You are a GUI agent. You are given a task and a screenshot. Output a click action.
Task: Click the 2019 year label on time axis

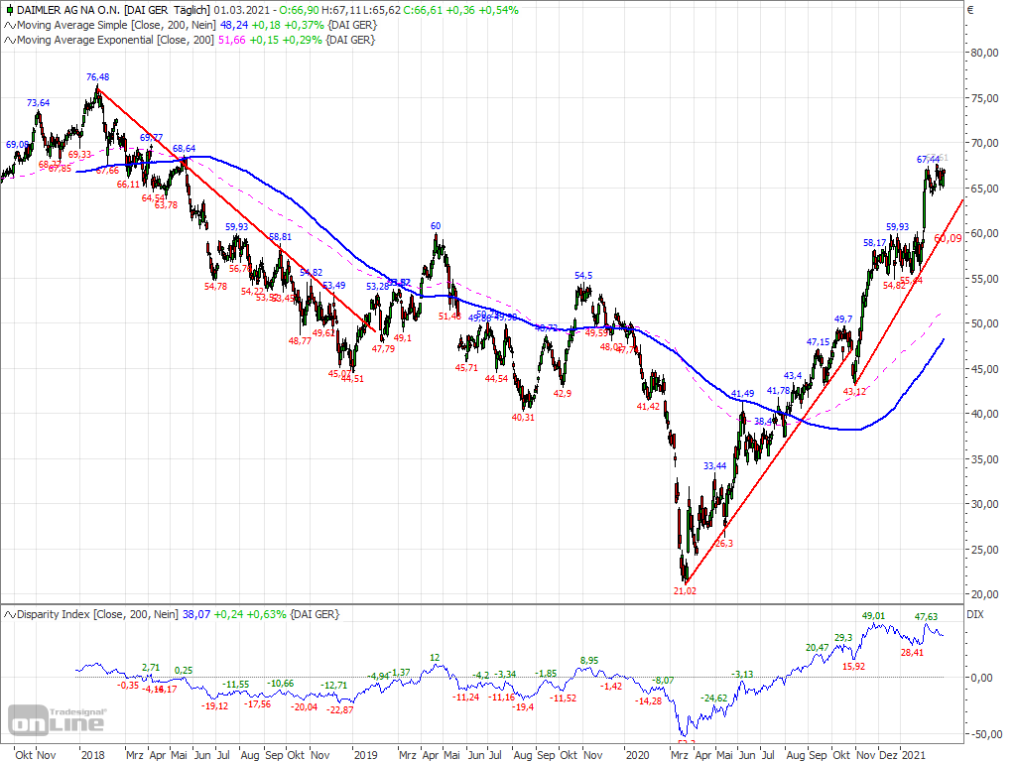pos(365,755)
